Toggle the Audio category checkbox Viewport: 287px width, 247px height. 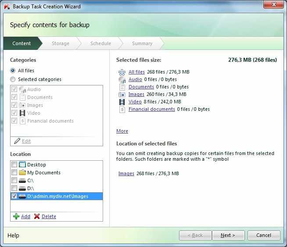coord(14,89)
